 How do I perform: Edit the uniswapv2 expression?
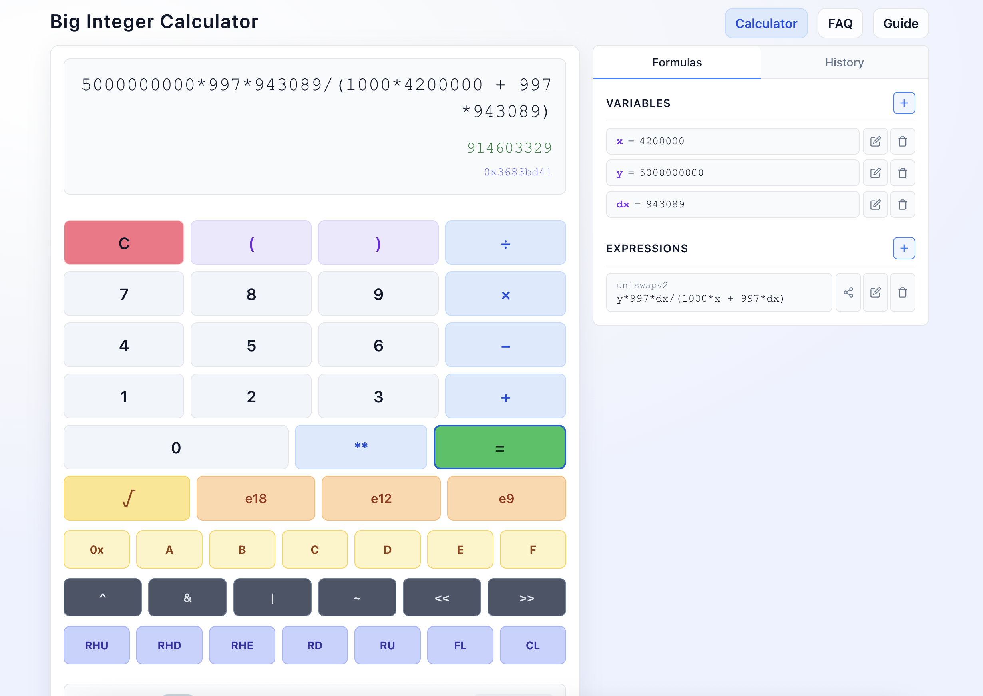pos(876,292)
